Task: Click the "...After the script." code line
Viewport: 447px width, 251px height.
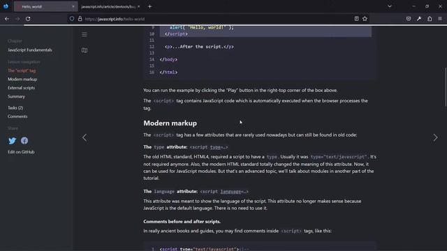Action: point(199,47)
